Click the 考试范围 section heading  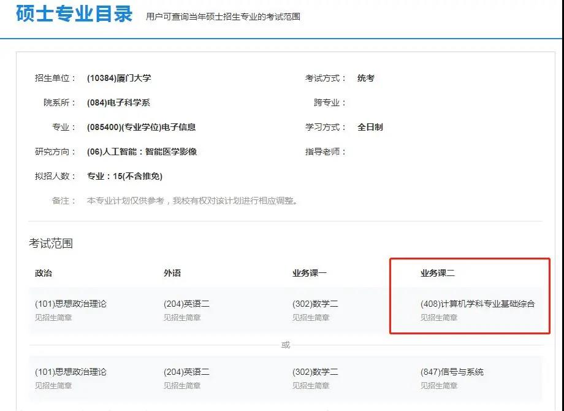51,244
